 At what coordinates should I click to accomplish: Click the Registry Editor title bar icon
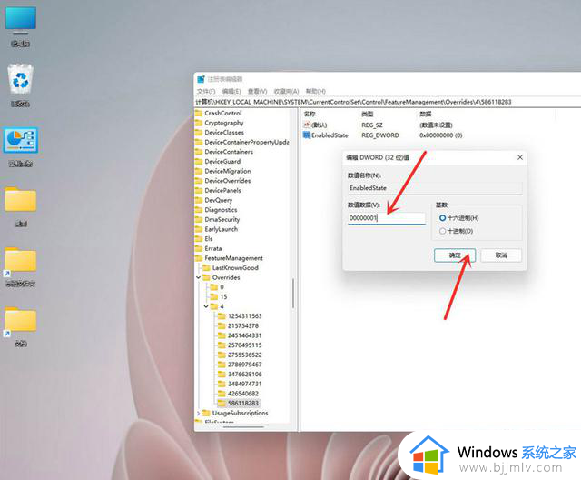201,79
